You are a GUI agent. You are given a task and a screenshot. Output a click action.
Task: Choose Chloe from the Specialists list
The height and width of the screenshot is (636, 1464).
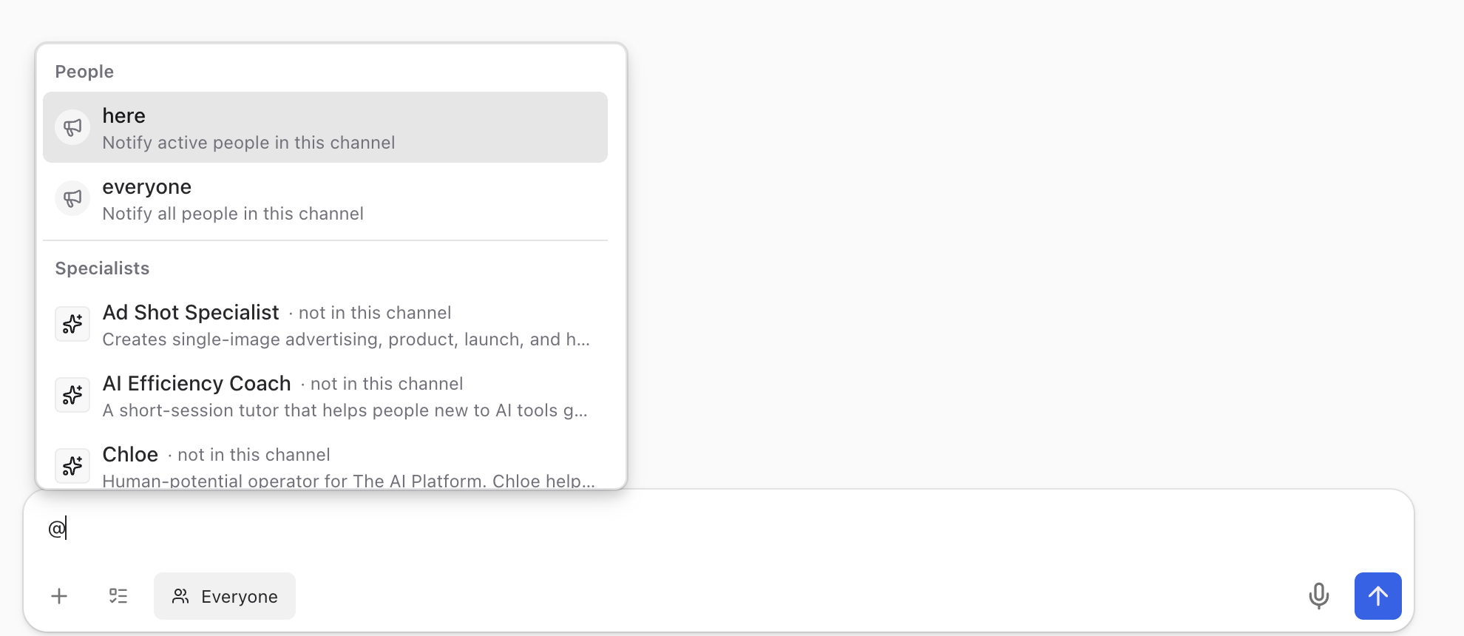325,464
